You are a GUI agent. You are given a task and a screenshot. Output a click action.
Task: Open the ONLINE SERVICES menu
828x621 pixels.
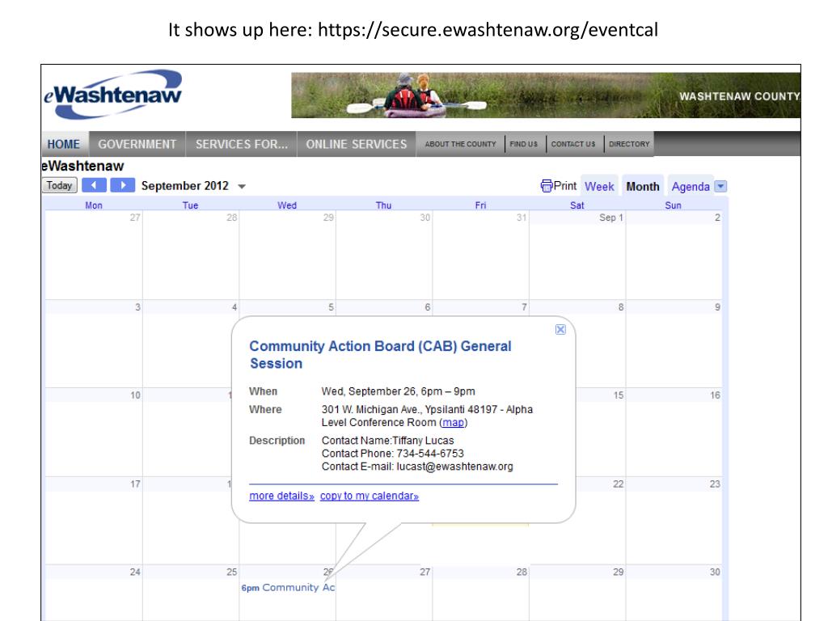pyautogui.click(x=357, y=144)
